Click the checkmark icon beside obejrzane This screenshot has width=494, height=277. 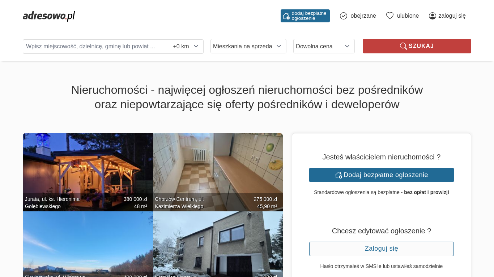click(x=344, y=16)
